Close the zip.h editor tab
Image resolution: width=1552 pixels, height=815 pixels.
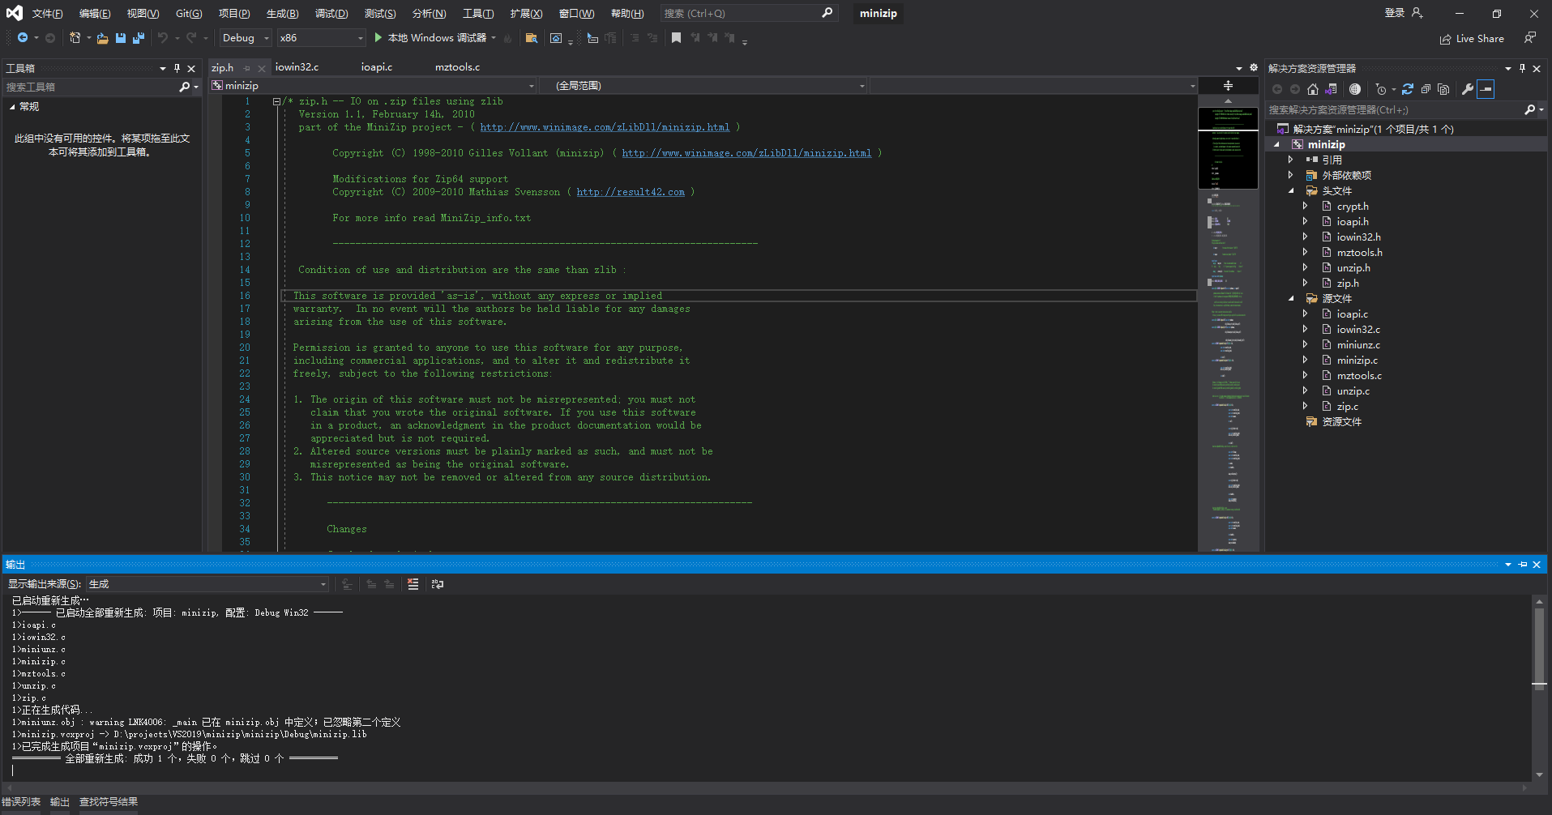coord(262,68)
